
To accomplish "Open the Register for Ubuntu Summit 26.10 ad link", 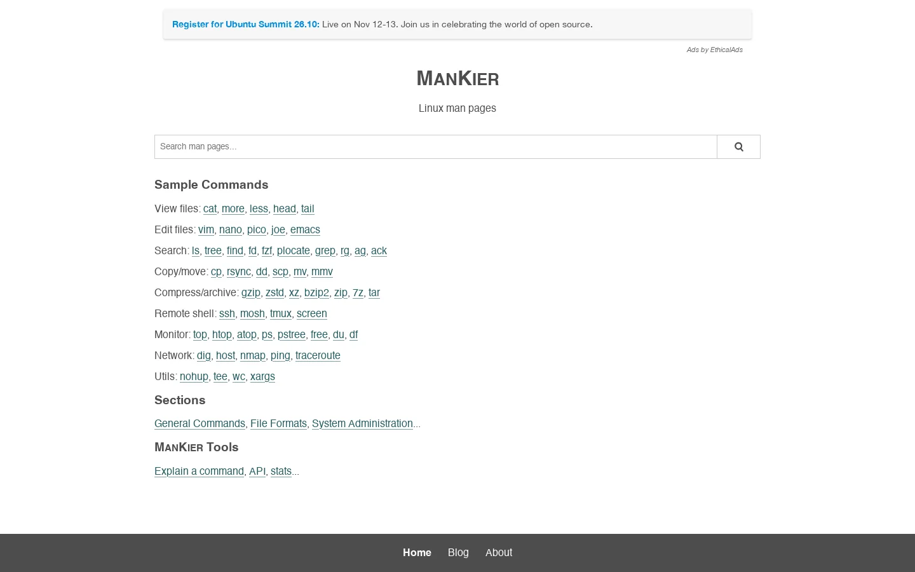I will (245, 24).
